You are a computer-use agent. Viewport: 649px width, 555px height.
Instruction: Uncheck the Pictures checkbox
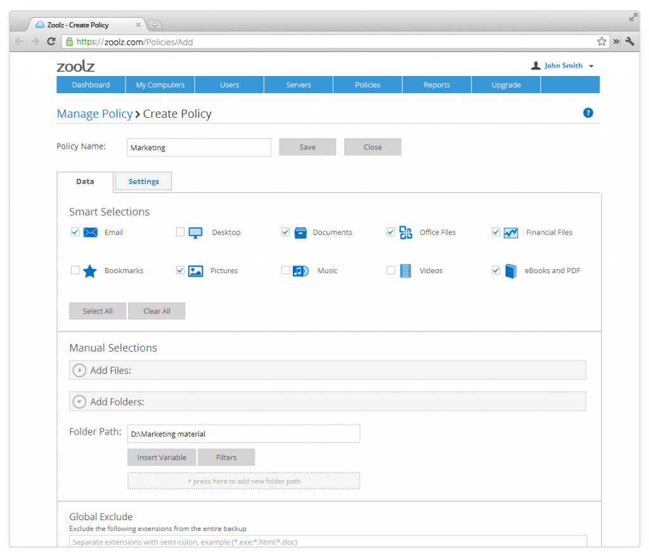click(x=181, y=270)
